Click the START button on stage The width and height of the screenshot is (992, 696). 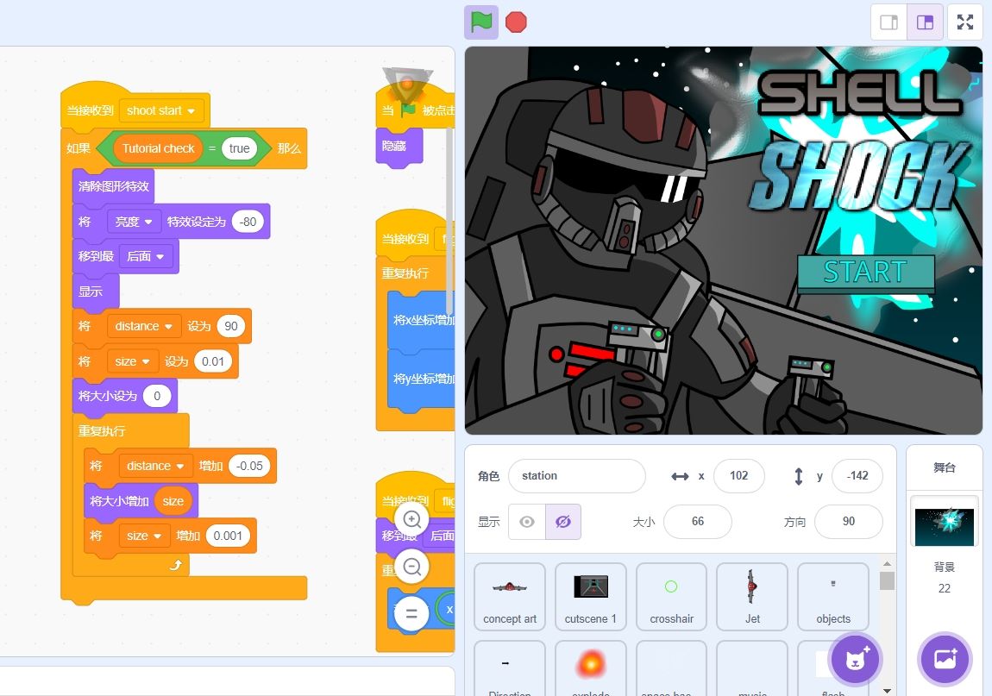[865, 273]
